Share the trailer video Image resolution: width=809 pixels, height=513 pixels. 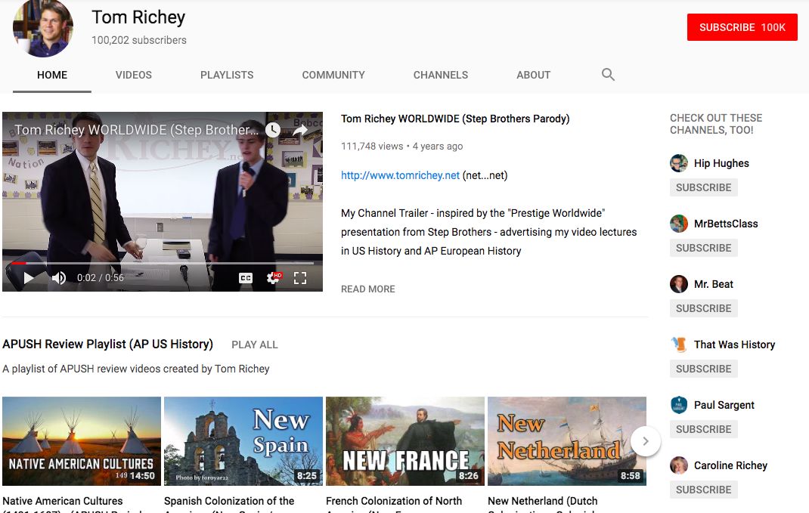(300, 130)
